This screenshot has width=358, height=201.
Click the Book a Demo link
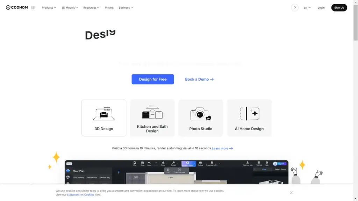(199, 79)
